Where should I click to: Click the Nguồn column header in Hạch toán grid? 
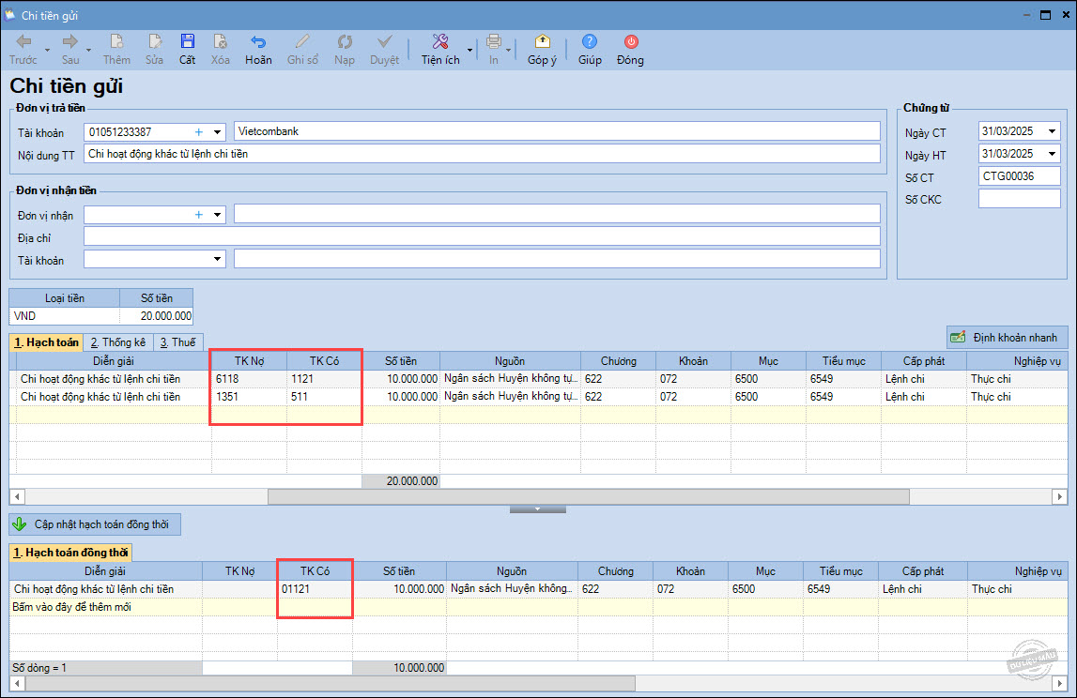(x=510, y=361)
